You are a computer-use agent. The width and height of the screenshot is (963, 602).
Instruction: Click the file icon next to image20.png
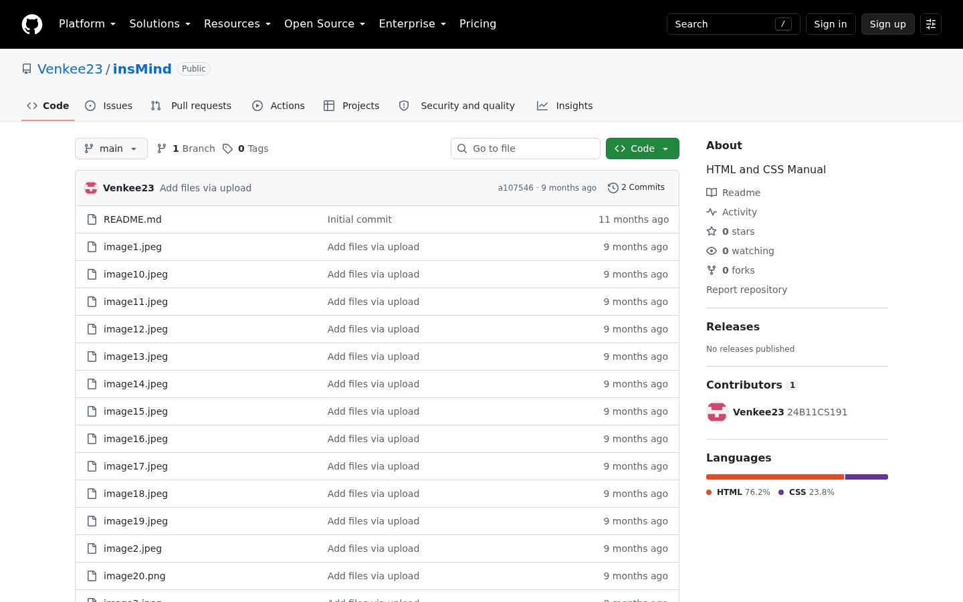pyautogui.click(x=92, y=576)
